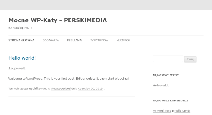Click the Najnowsze Wpisy widget heading
The height and width of the screenshot is (115, 212).
(166, 75)
